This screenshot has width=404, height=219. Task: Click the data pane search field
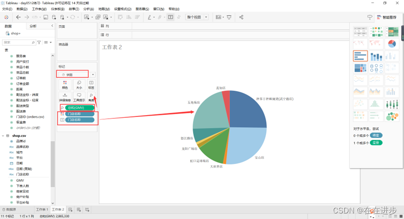point(19,42)
